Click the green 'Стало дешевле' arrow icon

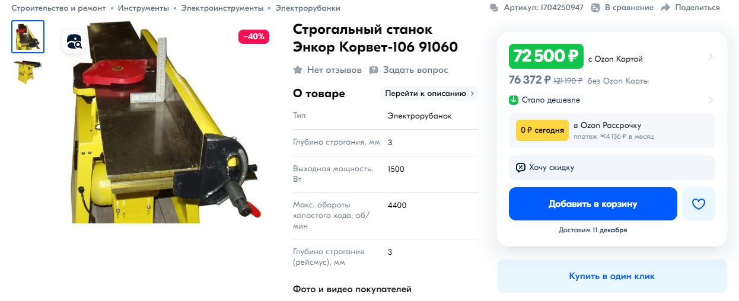coord(514,100)
